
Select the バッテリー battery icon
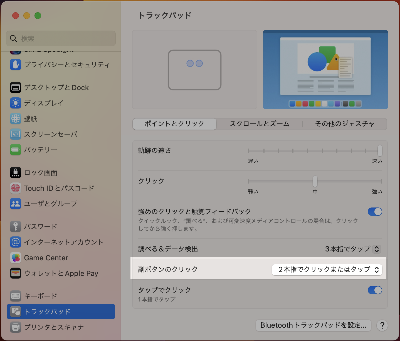click(x=16, y=150)
